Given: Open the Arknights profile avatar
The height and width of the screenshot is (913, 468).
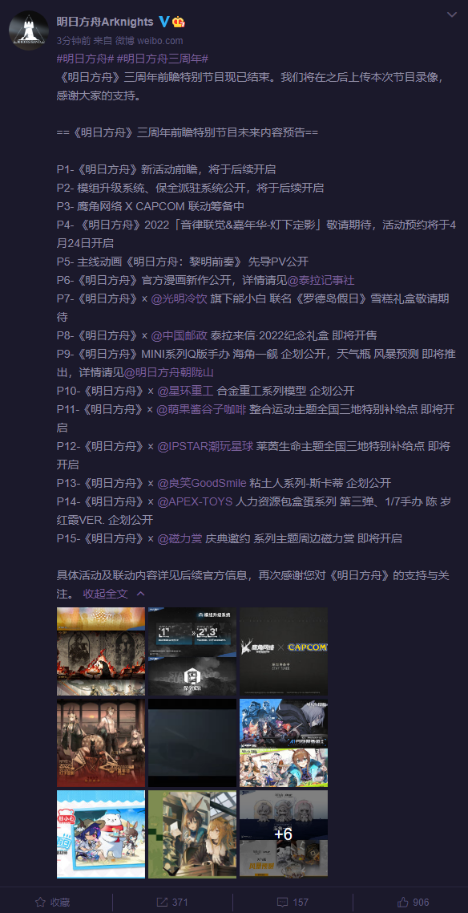Looking at the screenshot, I should pyautogui.click(x=29, y=30).
